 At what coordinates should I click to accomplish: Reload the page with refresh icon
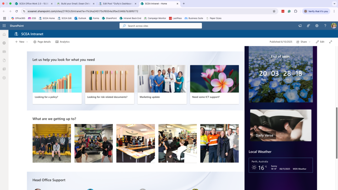tap(17, 11)
